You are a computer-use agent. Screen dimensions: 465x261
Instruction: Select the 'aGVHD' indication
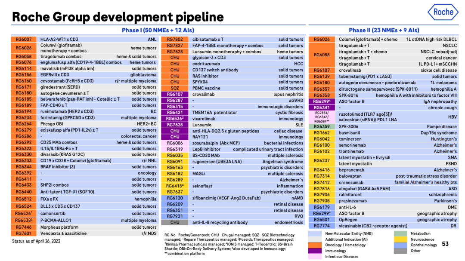(296, 101)
